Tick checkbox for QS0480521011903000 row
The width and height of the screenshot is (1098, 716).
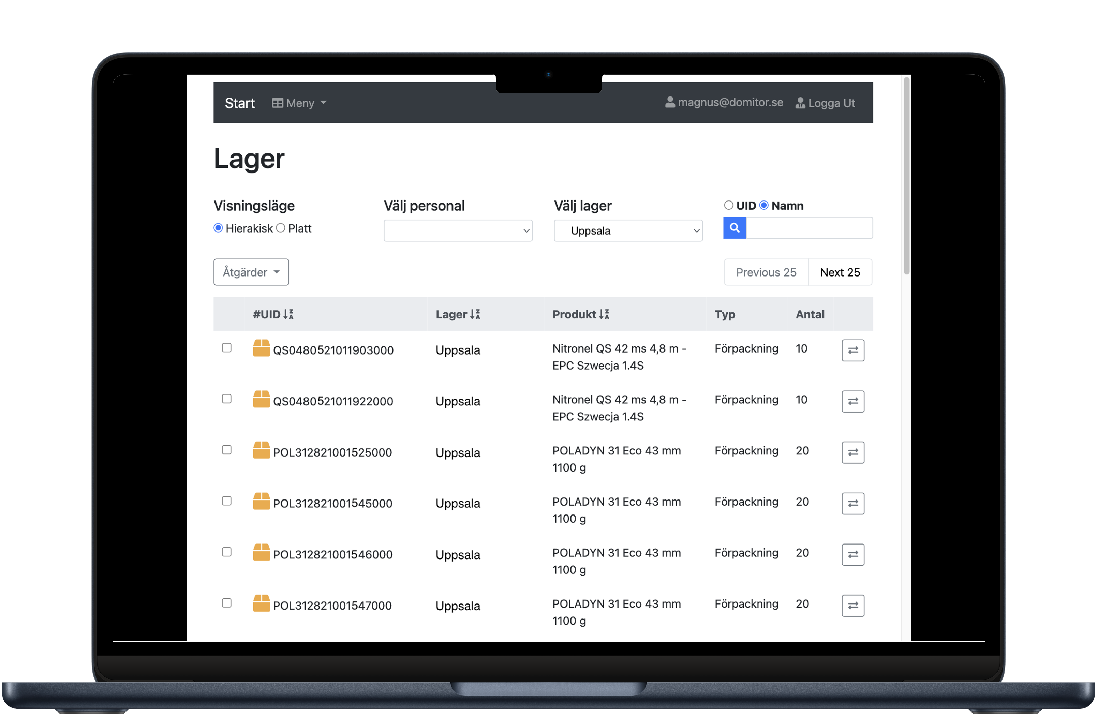tap(226, 348)
